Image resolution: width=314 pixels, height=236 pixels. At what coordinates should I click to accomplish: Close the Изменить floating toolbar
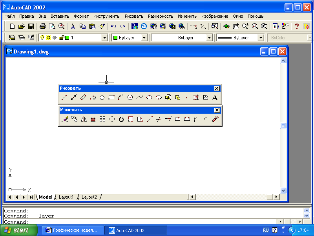coord(217,110)
